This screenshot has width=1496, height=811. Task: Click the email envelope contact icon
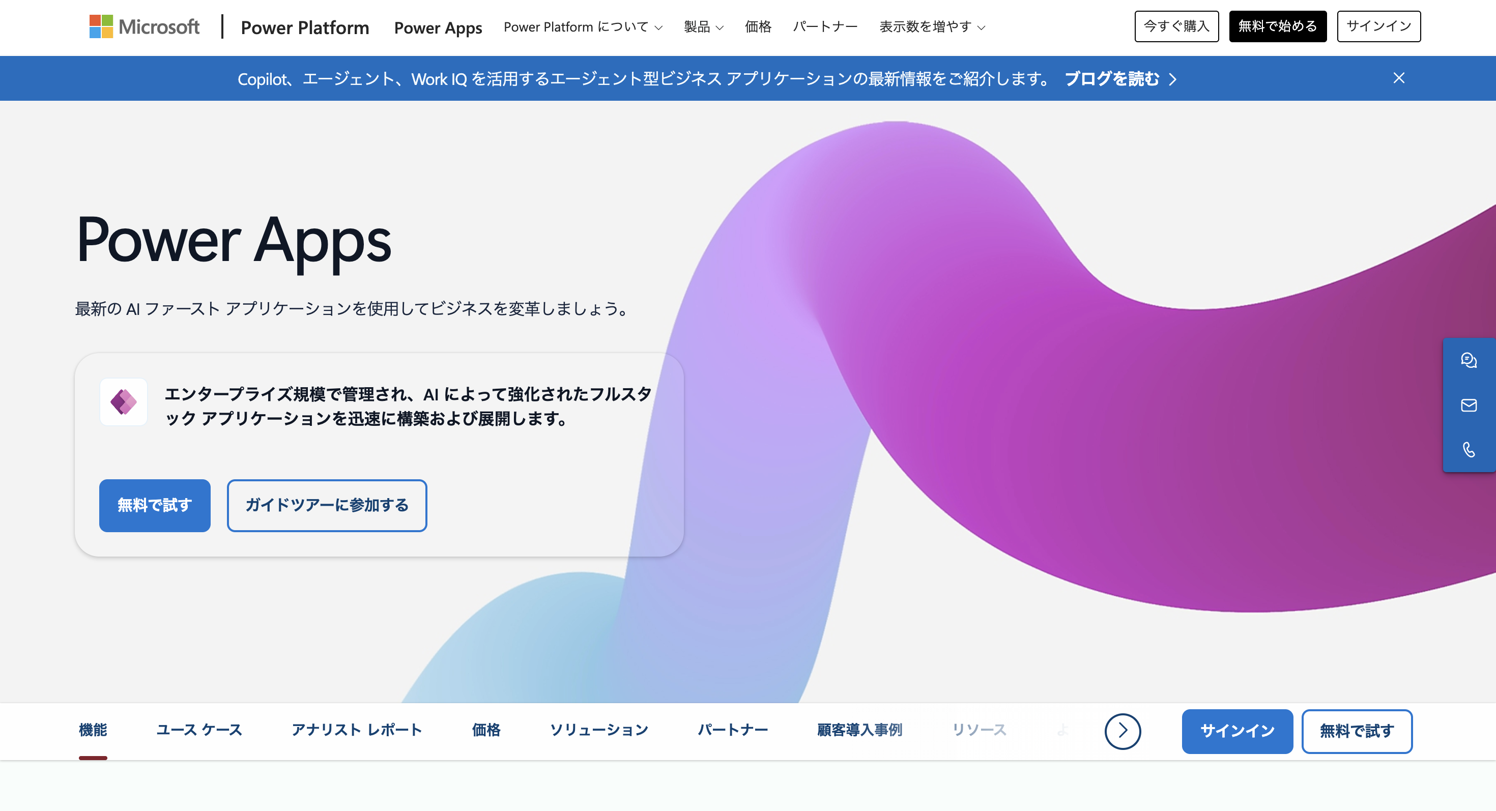[x=1469, y=405]
